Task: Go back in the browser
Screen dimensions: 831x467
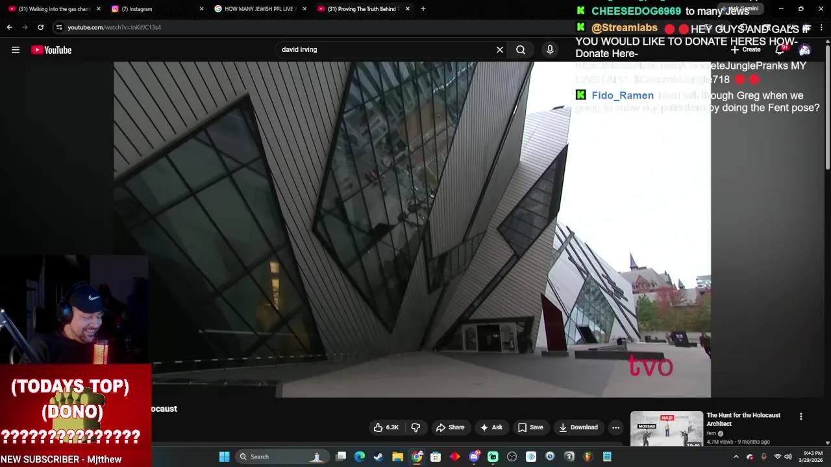Action: [x=9, y=27]
